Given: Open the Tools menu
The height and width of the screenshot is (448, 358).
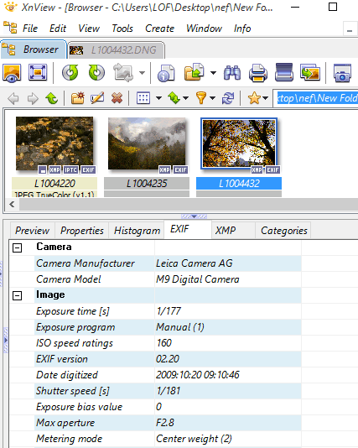Looking at the screenshot, I should (122, 29).
